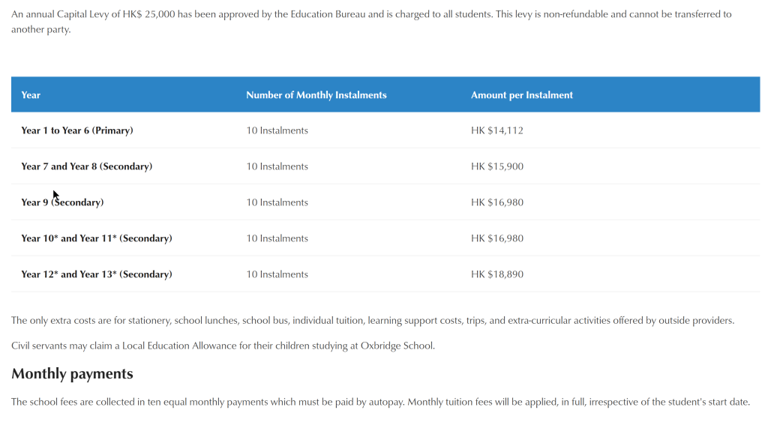Click the paragraph about ten equal monthly payments
Screen dimensions: 768x422
[x=380, y=402]
